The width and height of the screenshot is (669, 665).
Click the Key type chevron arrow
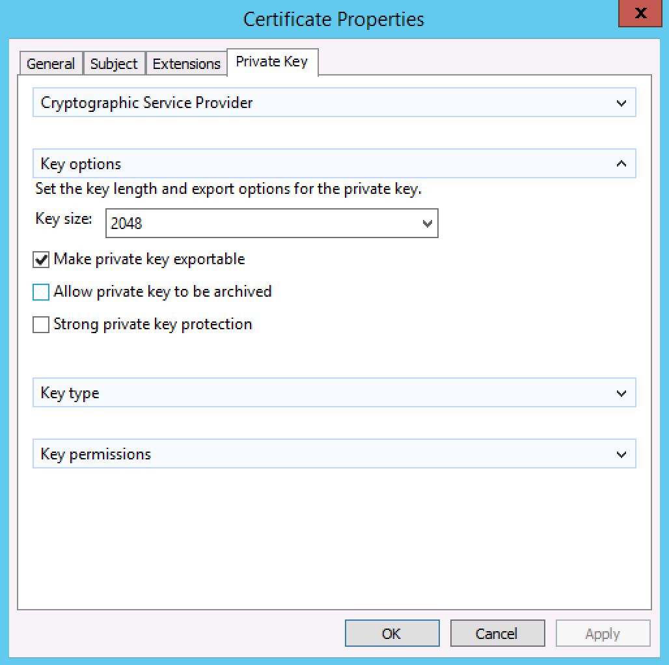click(621, 394)
